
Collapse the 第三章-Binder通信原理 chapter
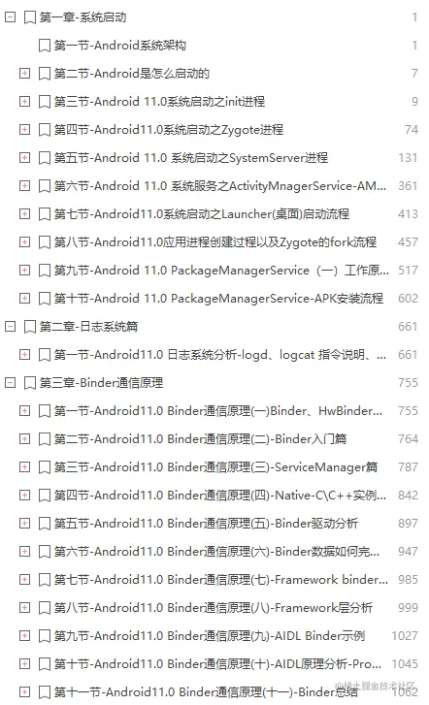click(10, 383)
